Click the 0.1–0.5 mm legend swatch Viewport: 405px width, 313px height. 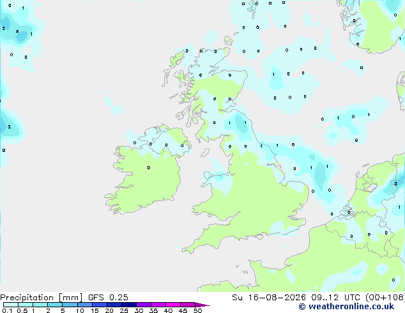pos(11,305)
